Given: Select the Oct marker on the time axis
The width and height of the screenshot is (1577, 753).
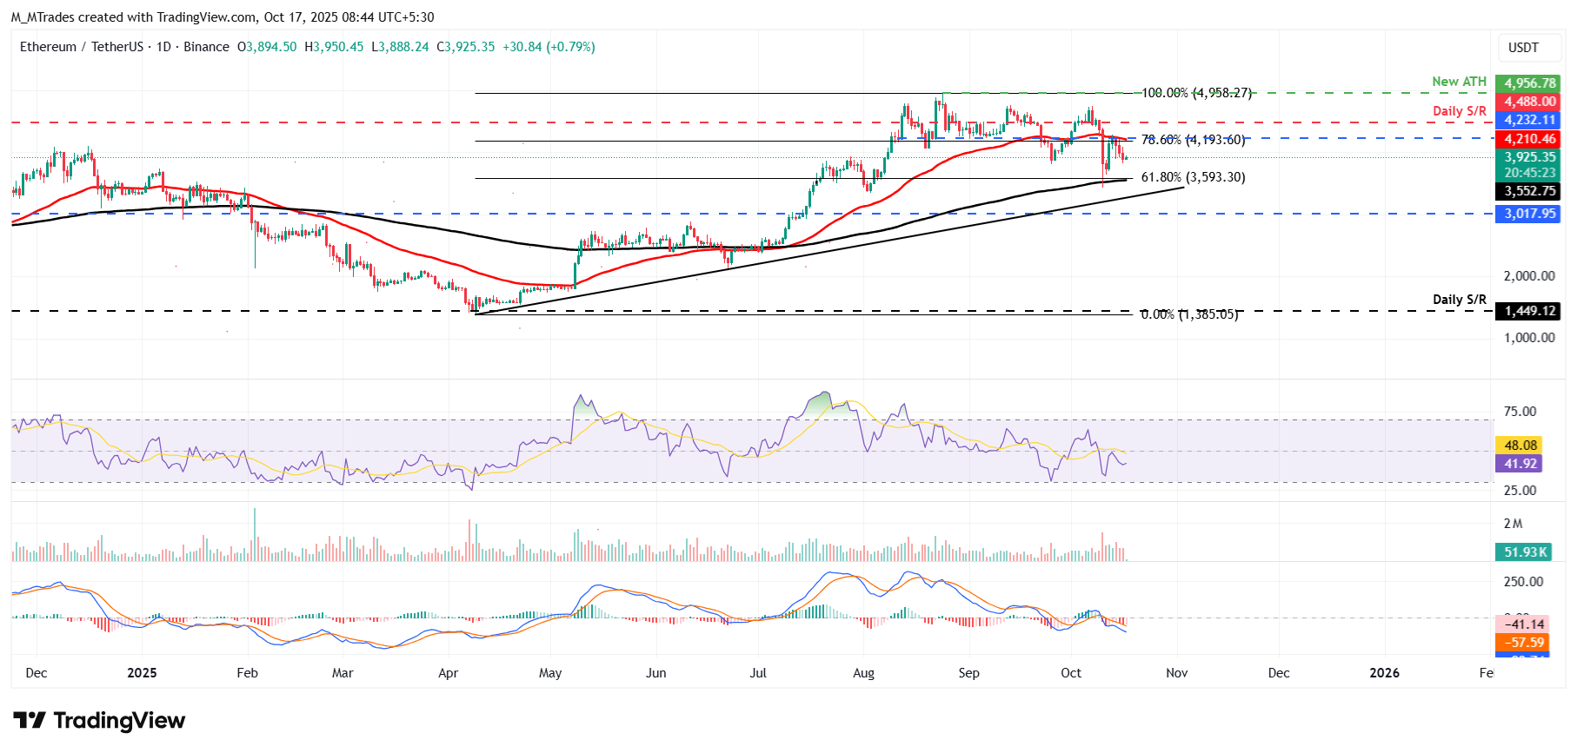Looking at the screenshot, I should 1071,673.
